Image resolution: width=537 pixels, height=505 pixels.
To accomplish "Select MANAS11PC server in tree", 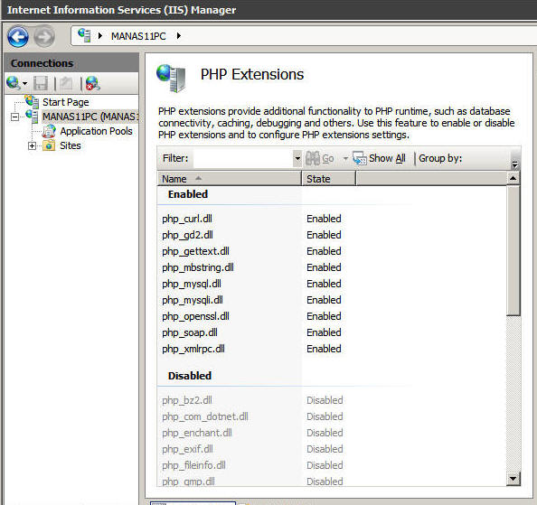I will click(x=90, y=117).
